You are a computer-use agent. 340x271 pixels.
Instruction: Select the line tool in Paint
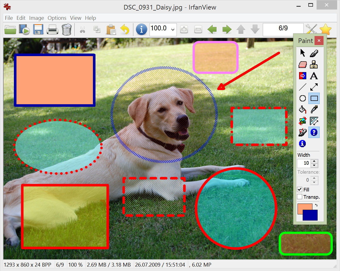[303, 87]
